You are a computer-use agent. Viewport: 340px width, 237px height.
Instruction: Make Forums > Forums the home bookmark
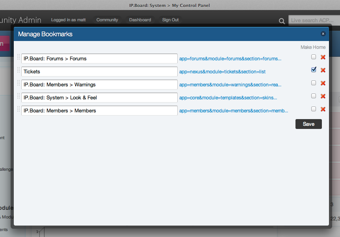314,57
